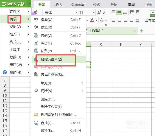Increase font size with A+ icon
The image size is (155, 136).
[99, 12]
